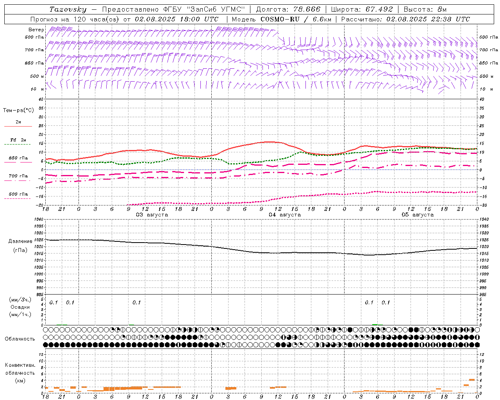This screenshot has width=500, height=400.
Task: Select the Модель COSMO-RU / 6.6км text
Action: (x=282, y=19)
